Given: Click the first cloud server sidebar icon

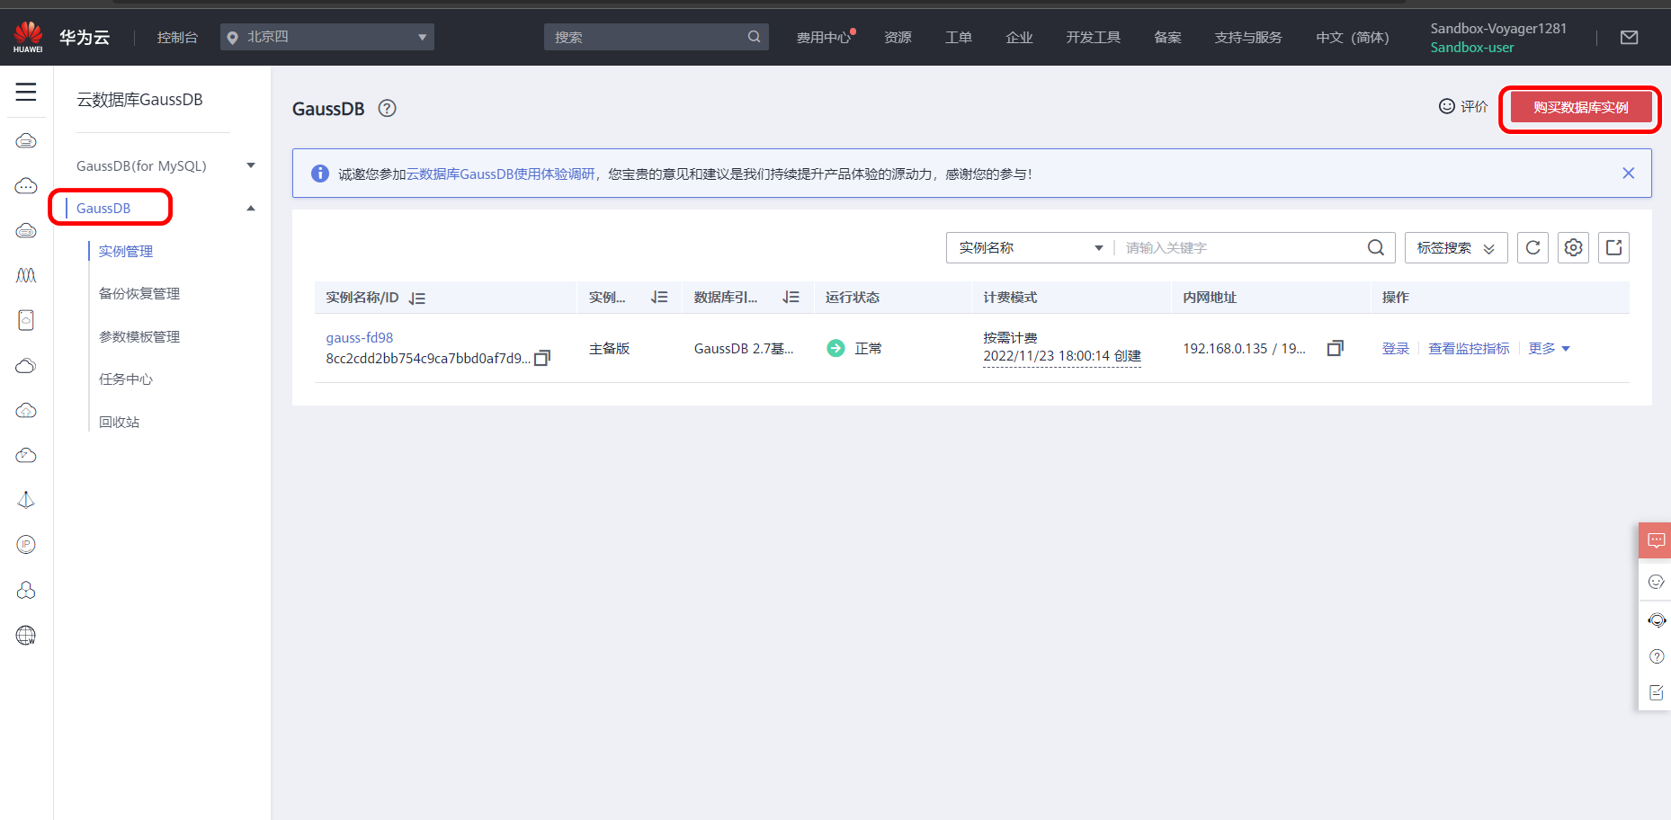Looking at the screenshot, I should [26, 140].
